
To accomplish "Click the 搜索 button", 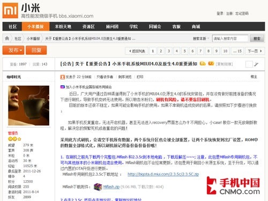I will [257, 39].
